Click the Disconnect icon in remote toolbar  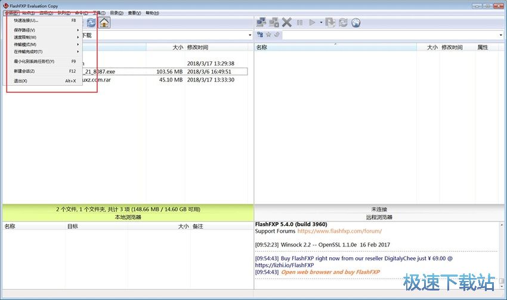click(274, 22)
